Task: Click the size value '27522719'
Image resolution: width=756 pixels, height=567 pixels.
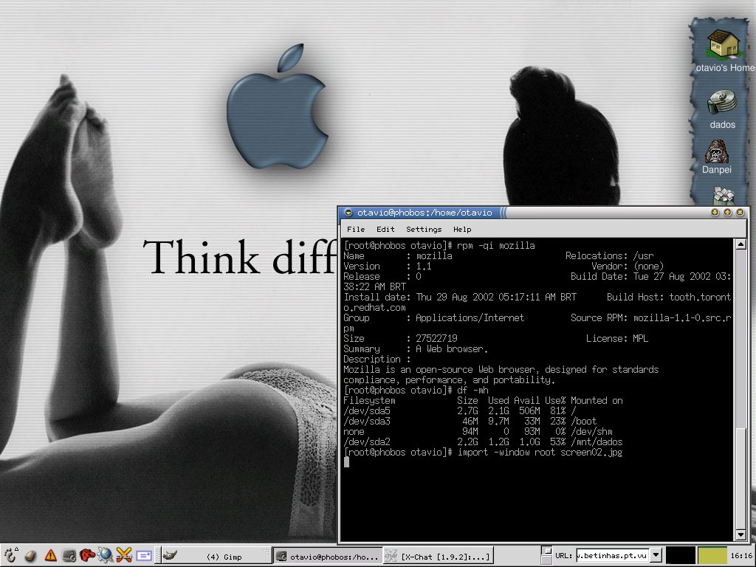Action: tap(436, 338)
